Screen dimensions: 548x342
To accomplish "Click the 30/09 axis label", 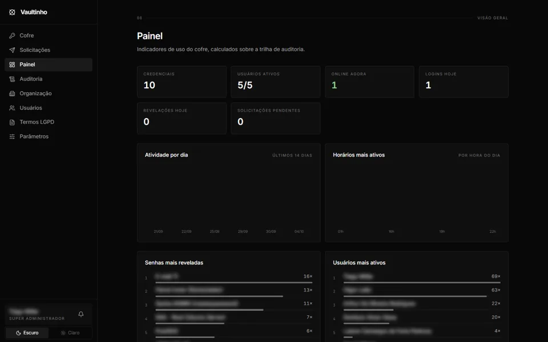I will (x=271, y=231).
